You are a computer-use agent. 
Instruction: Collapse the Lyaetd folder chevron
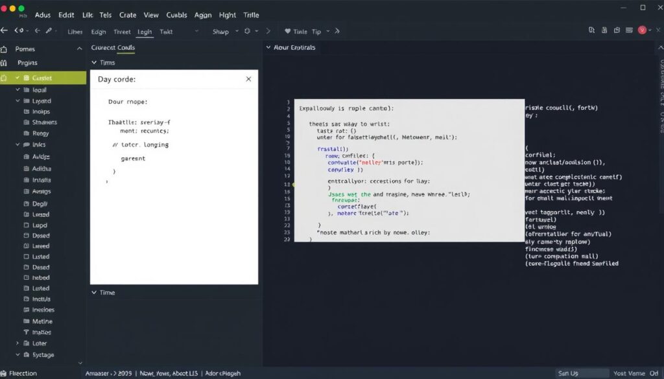(18, 101)
